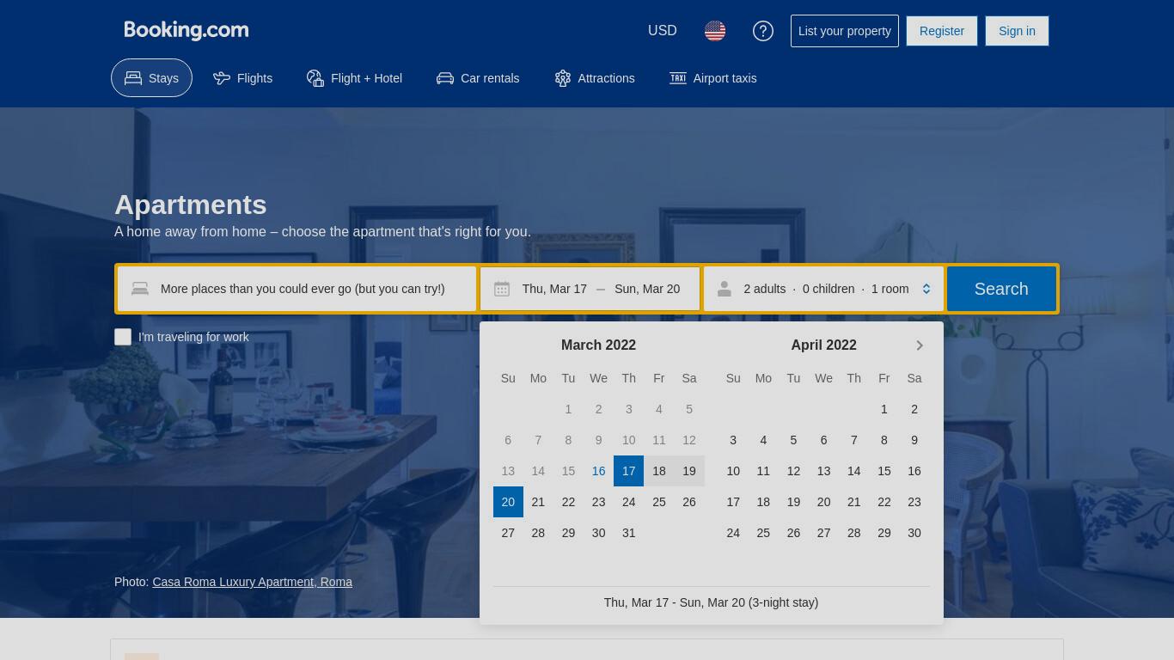
Task: Choose March 23 in the calendar
Action: pos(599,502)
